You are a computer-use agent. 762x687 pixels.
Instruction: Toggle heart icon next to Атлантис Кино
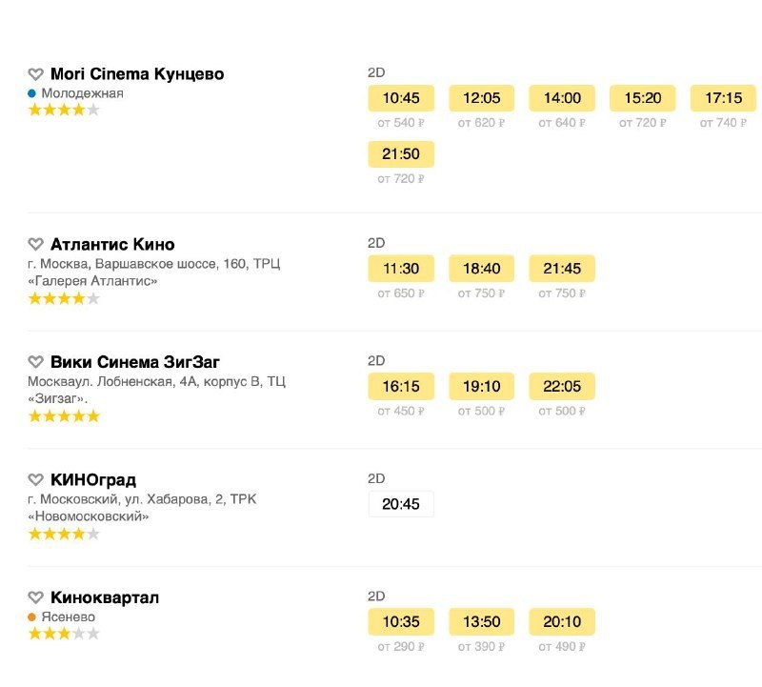[x=35, y=245]
